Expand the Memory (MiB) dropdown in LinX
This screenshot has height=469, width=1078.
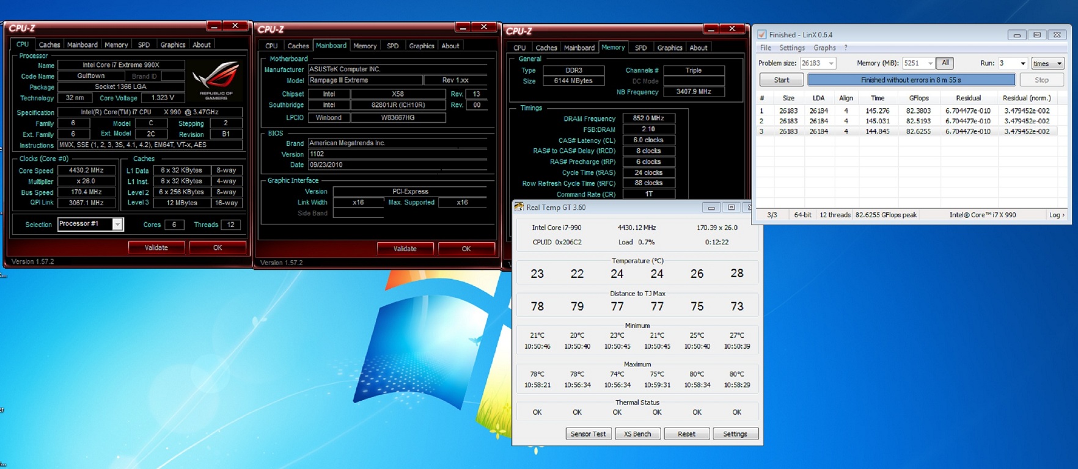[930, 64]
